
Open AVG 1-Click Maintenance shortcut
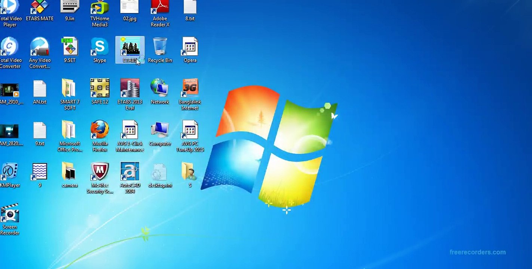pos(130,136)
